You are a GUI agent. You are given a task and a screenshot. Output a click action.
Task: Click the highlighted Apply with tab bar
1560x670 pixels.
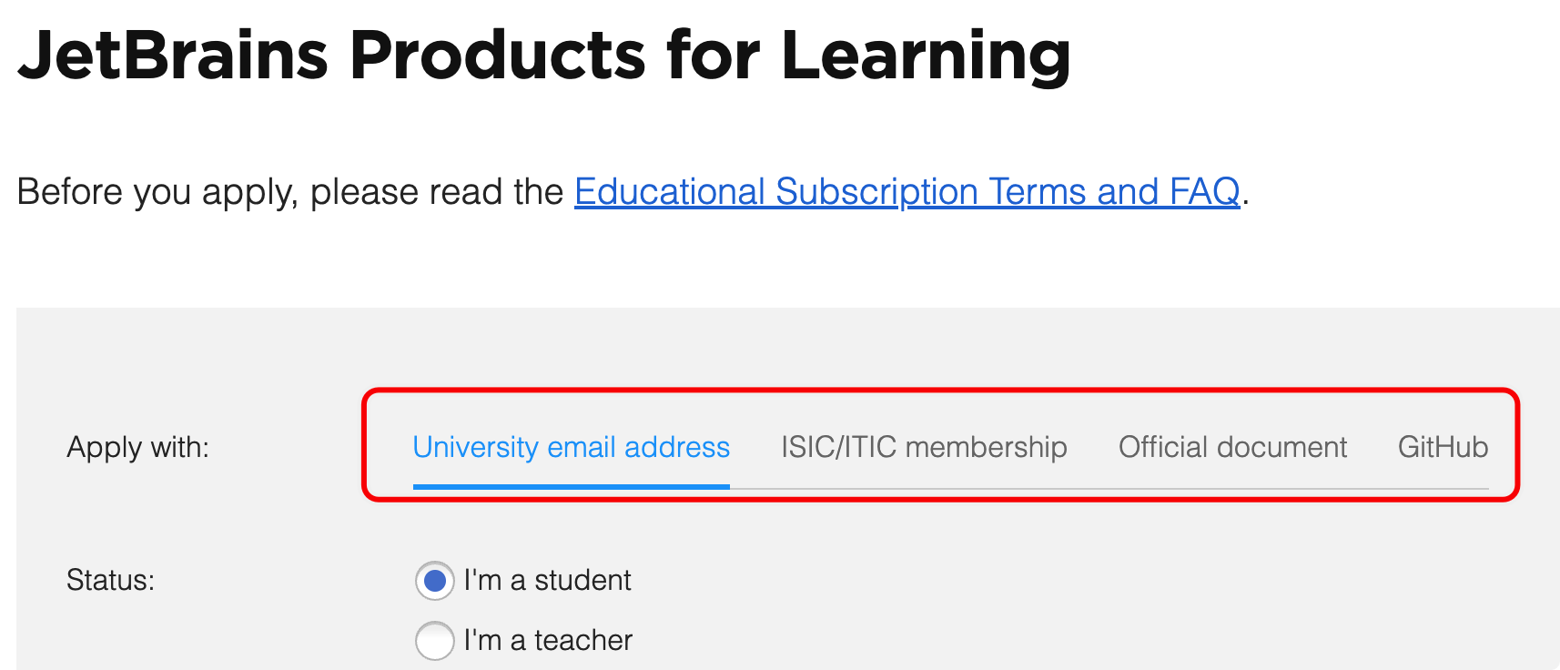click(937, 447)
